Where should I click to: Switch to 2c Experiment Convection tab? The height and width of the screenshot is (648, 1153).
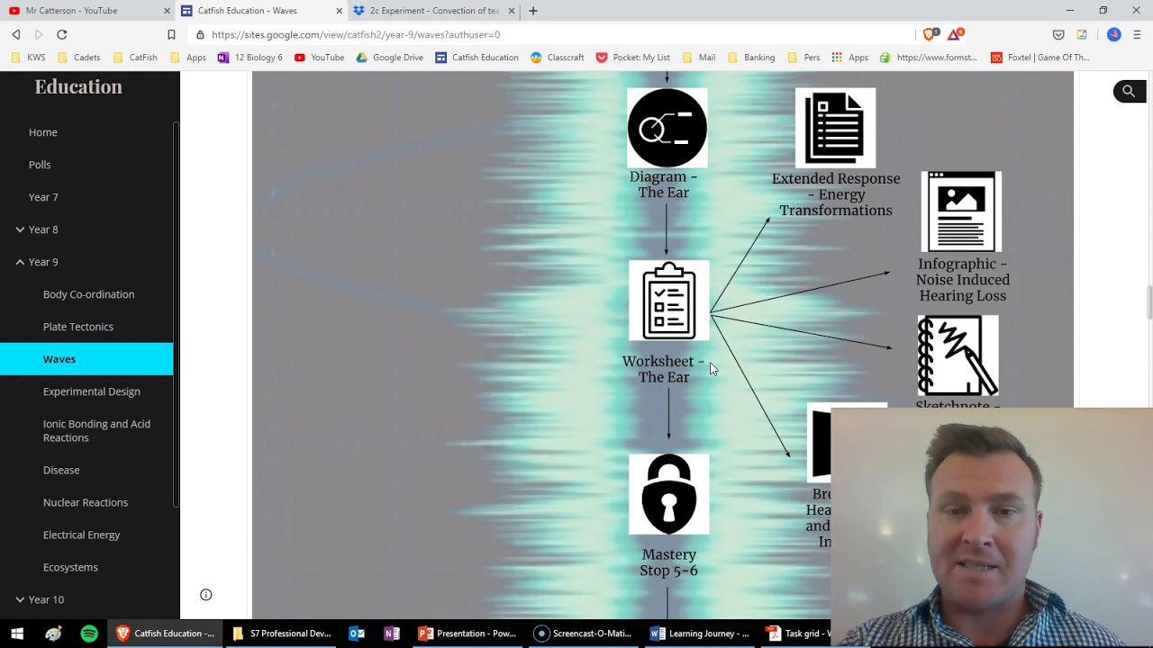432,11
